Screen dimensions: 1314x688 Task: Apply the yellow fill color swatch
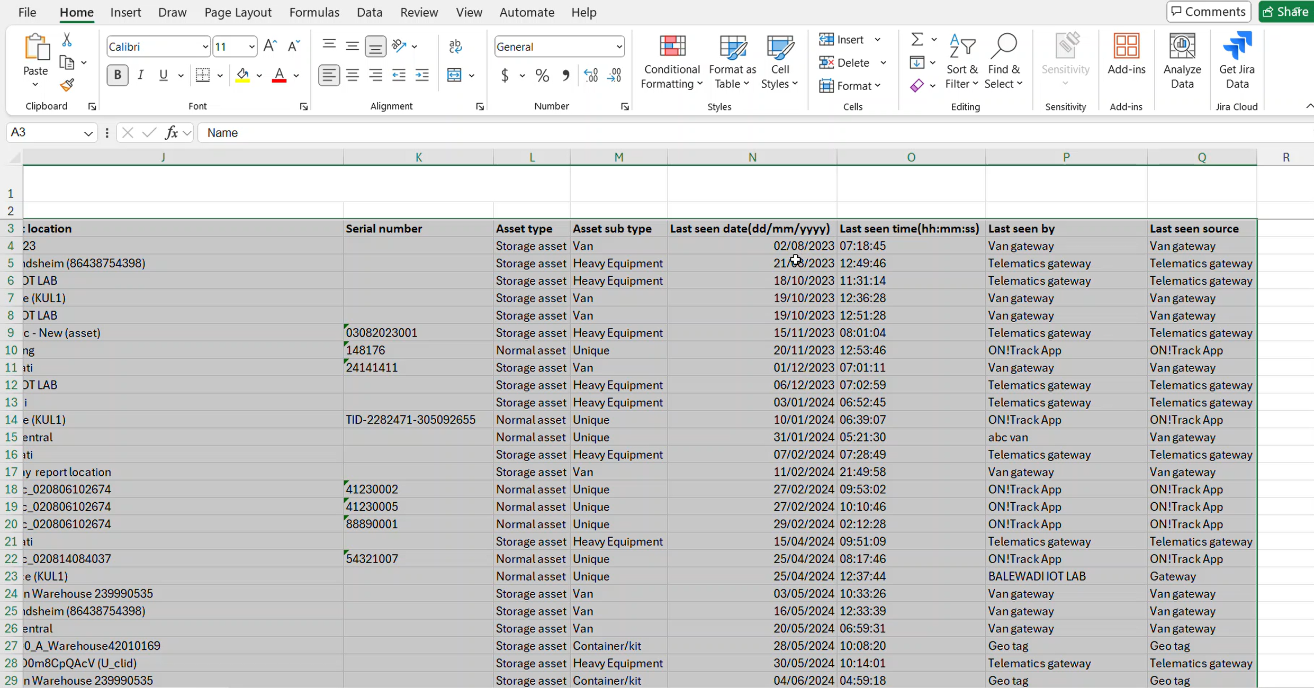[242, 75]
